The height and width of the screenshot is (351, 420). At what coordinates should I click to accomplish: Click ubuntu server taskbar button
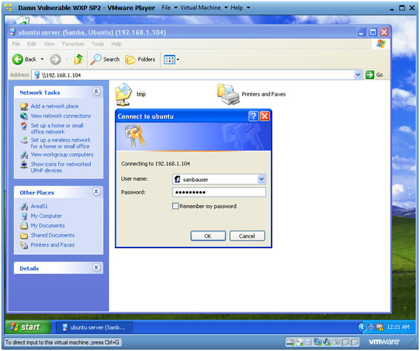pyautogui.click(x=94, y=327)
